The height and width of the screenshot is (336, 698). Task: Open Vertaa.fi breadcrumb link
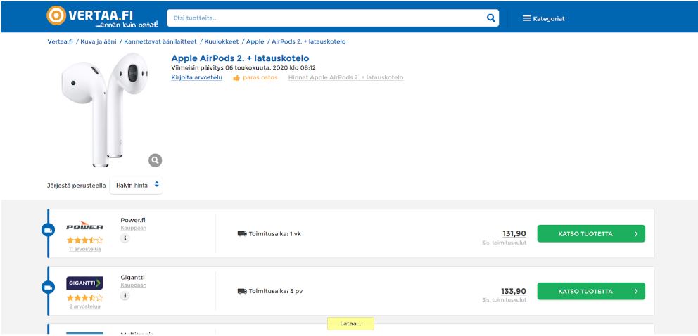coord(60,41)
